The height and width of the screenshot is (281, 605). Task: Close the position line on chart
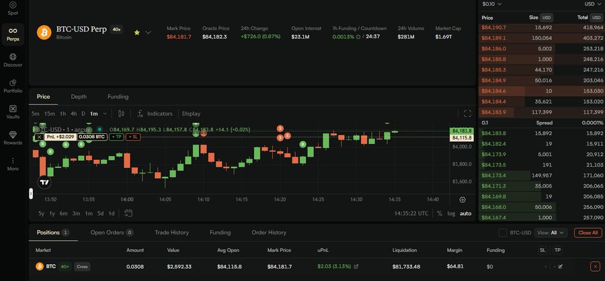click(x=39, y=136)
